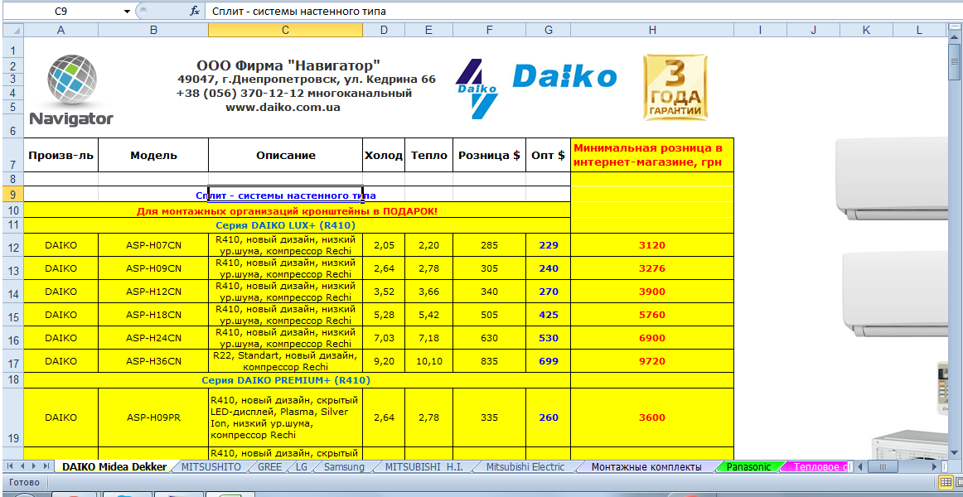This screenshot has height=497, width=963.
Task: Select the wholesale price 229 cell
Action: [x=549, y=245]
